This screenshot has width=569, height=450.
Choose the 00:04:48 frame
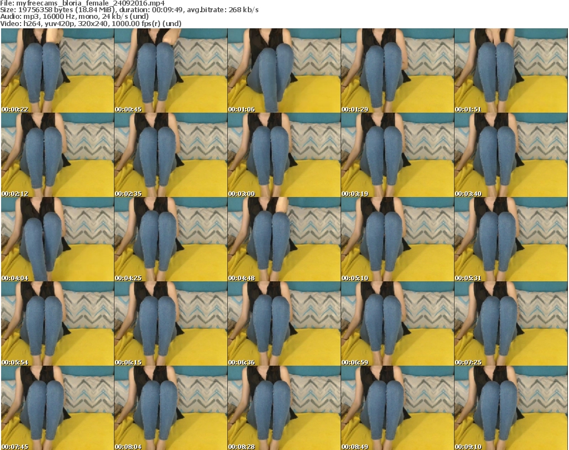pos(283,239)
